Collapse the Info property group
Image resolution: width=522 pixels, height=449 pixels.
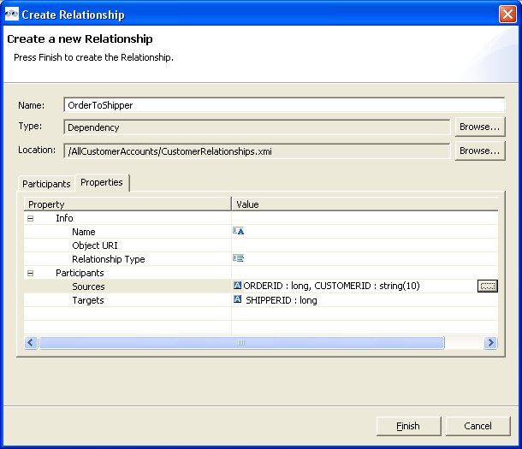31,218
